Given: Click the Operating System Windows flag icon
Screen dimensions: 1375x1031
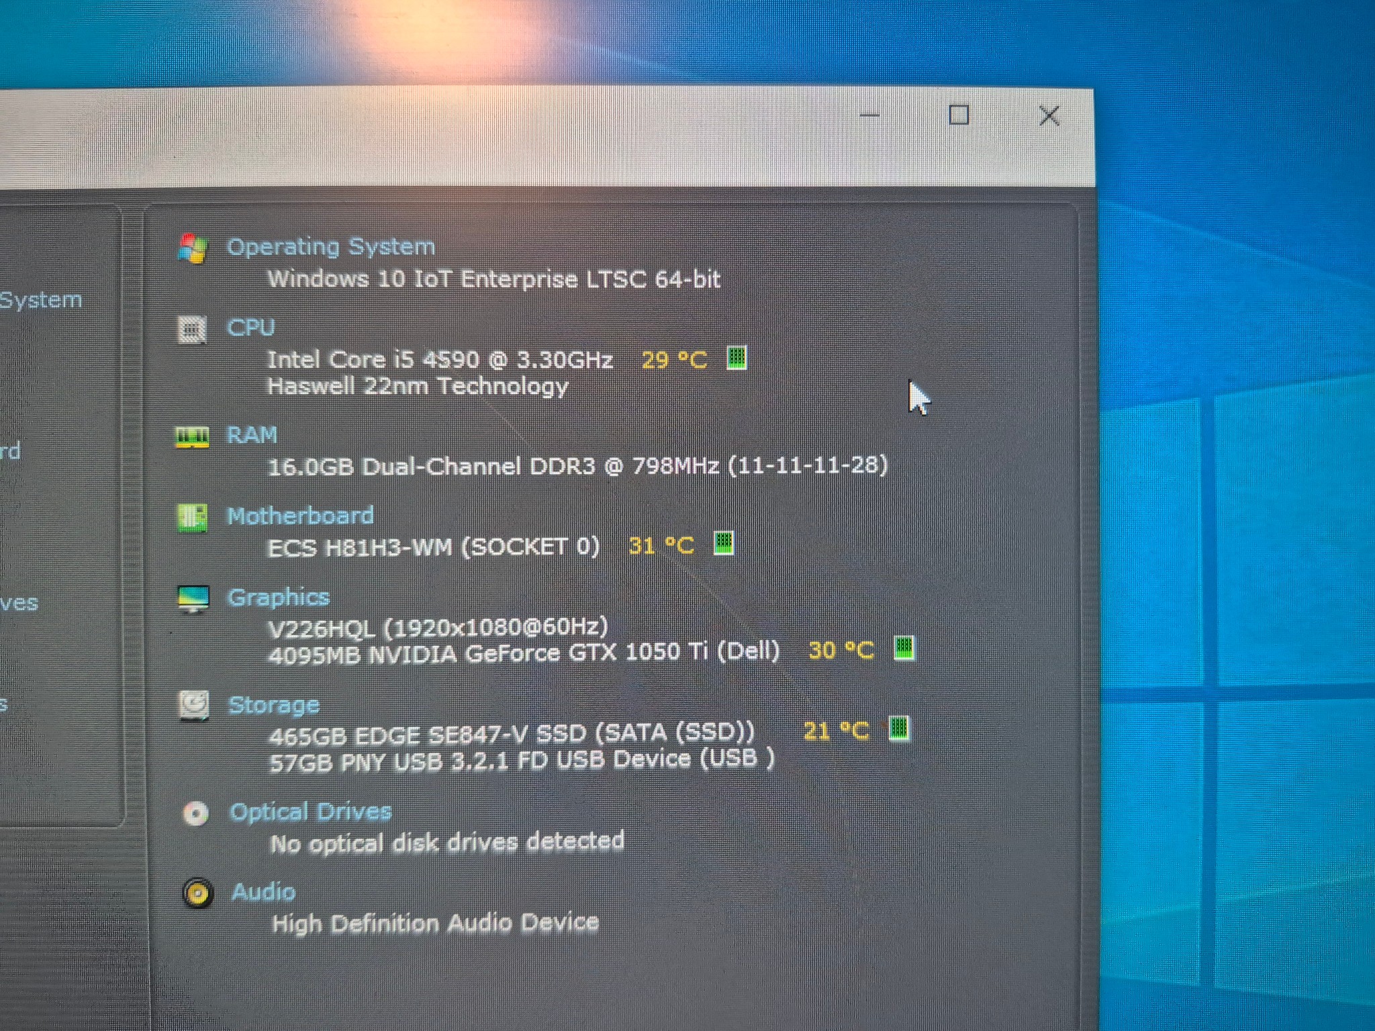Looking at the screenshot, I should tap(193, 248).
